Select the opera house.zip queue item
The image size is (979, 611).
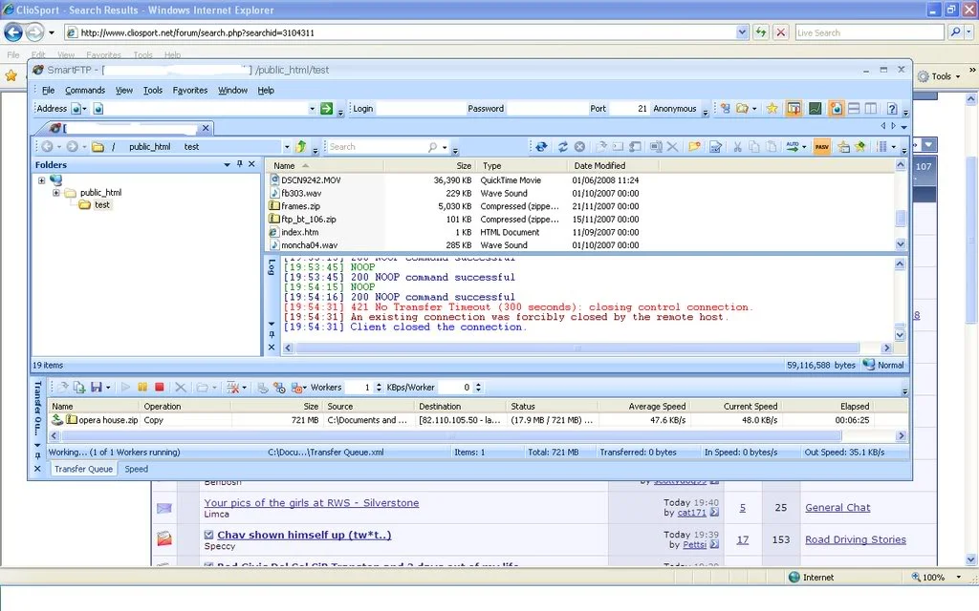[108, 420]
